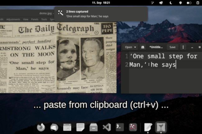
Task: Open the Calendar app in dock
Action: [x=67, y=127]
